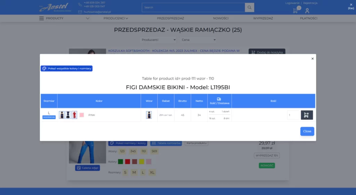The image size is (356, 195).
Task: Open the Cena sort dropdown
Action: click(198, 40)
